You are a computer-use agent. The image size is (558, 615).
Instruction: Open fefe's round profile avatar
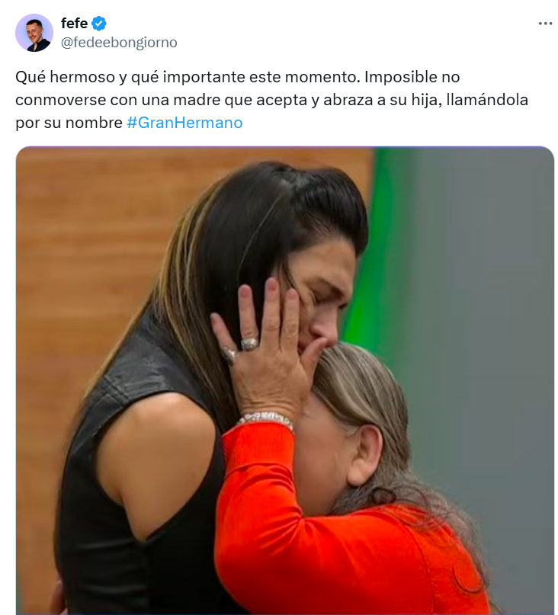point(34,33)
